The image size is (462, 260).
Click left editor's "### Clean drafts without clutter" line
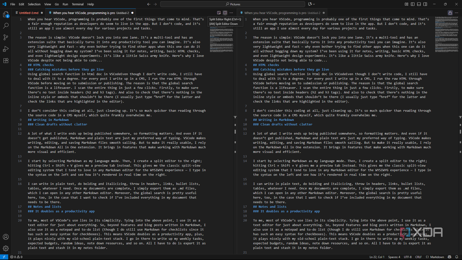coord(57,124)
